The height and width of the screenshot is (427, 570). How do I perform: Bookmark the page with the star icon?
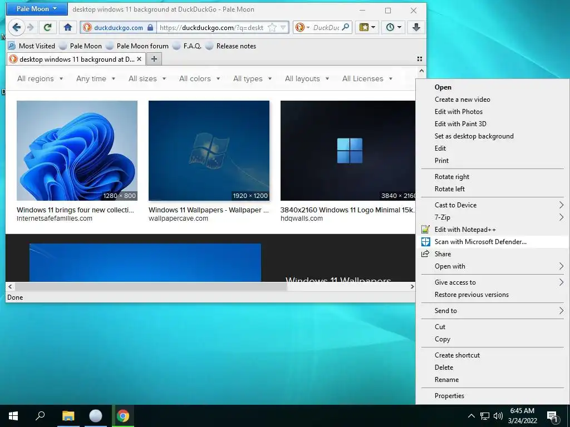[272, 27]
